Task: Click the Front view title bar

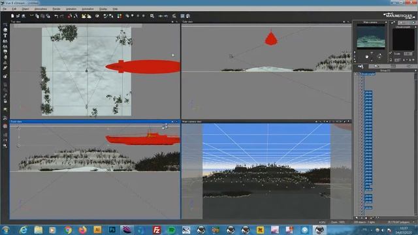Action: pyautogui.click(x=95, y=121)
